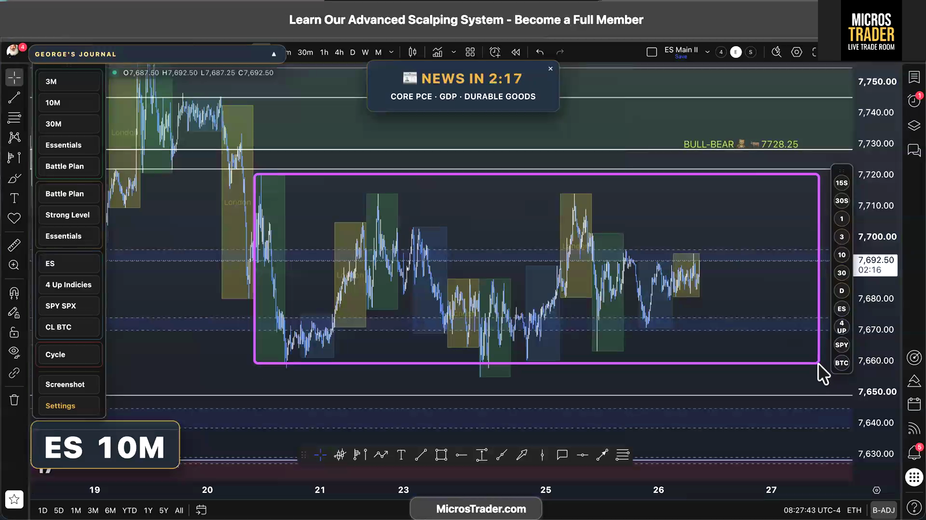Open the ETH session dropdown
The height and width of the screenshot is (520, 926).
pyautogui.click(x=854, y=510)
